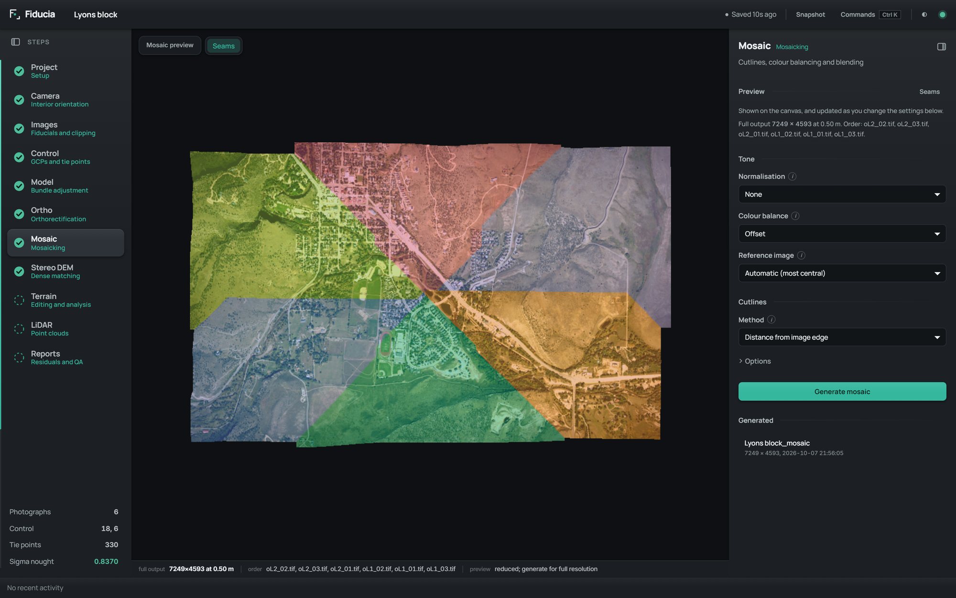Open the Reports Residuals and QA step
956x598 pixels.
pos(65,357)
